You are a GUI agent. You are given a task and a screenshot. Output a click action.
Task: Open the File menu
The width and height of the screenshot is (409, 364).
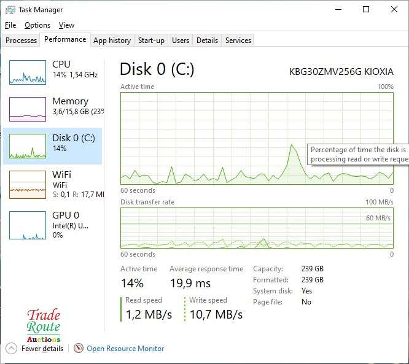coord(10,25)
